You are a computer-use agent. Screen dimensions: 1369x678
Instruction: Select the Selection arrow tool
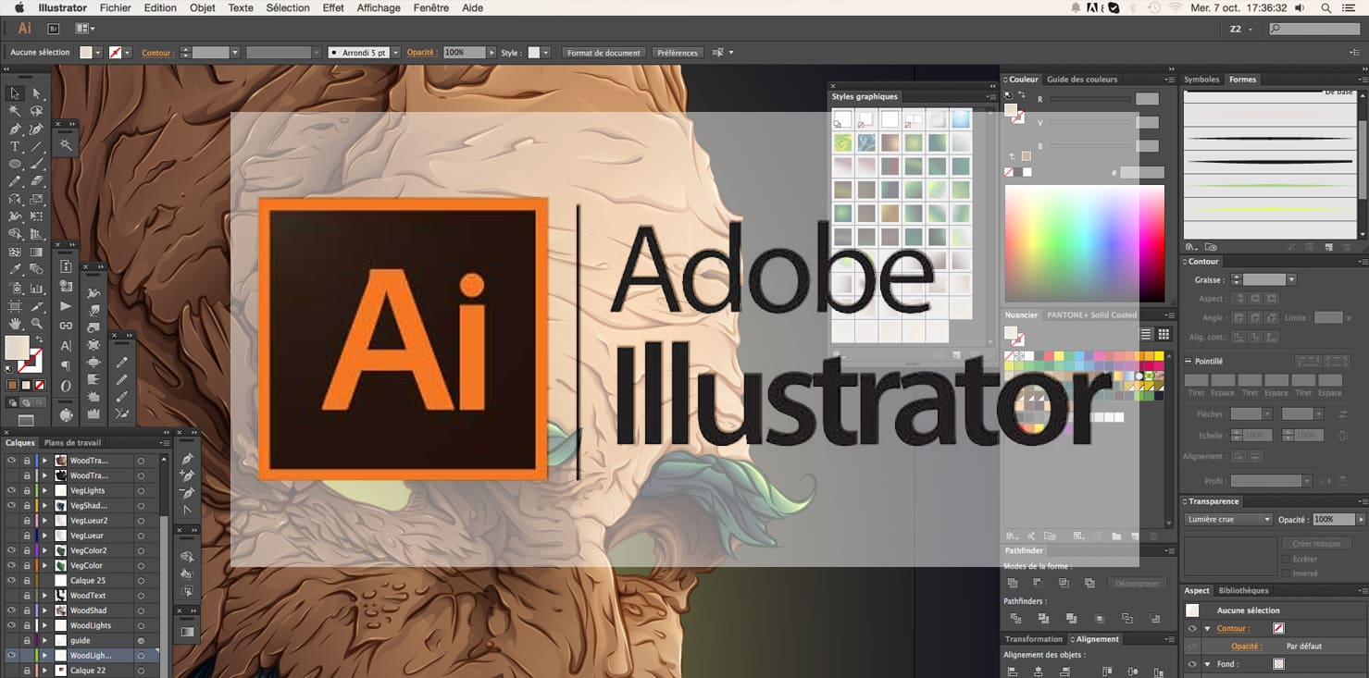(x=15, y=93)
